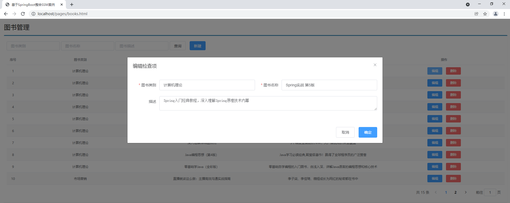This screenshot has height=203, width=510.
Task: Click next page arrow in pagination
Action: coord(466,192)
